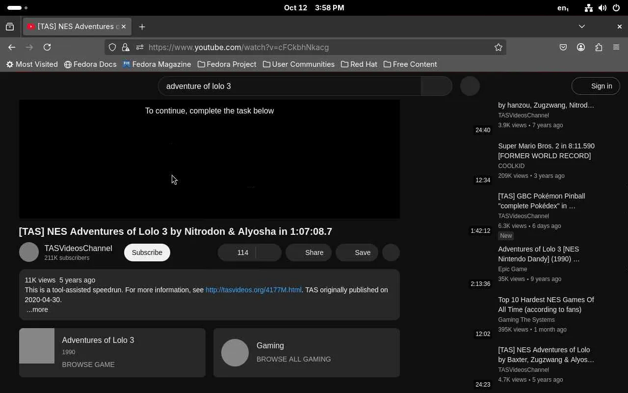Open the clock and calendar menu
628x393 pixels.
coord(314,8)
